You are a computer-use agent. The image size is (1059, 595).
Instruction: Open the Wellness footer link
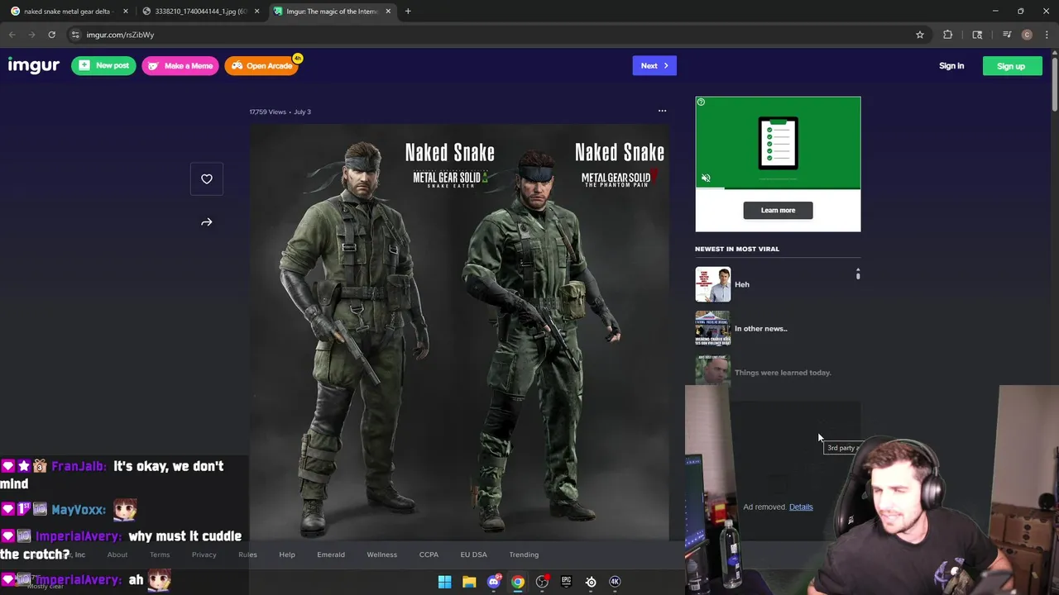point(381,555)
